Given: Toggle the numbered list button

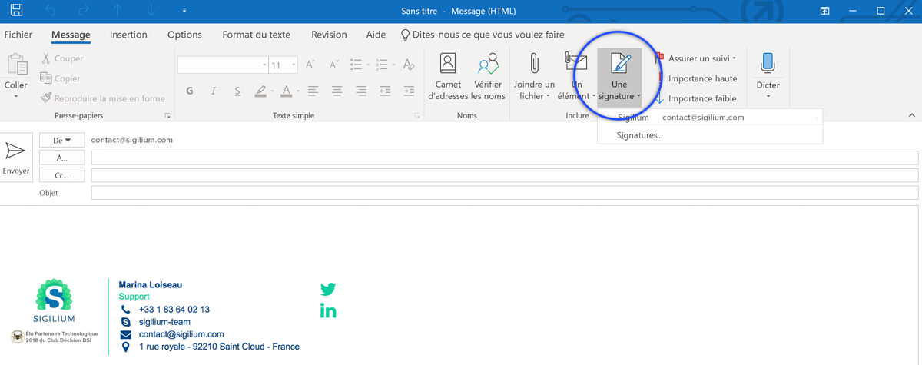Looking at the screenshot, I should tap(382, 65).
